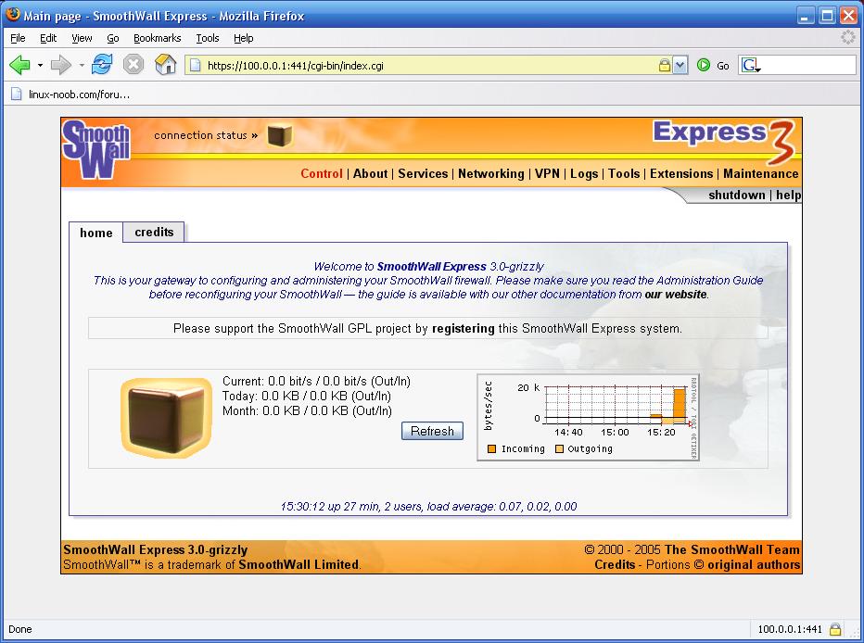Click the Refresh button
Viewport: 864px width, 643px height.
click(x=432, y=431)
